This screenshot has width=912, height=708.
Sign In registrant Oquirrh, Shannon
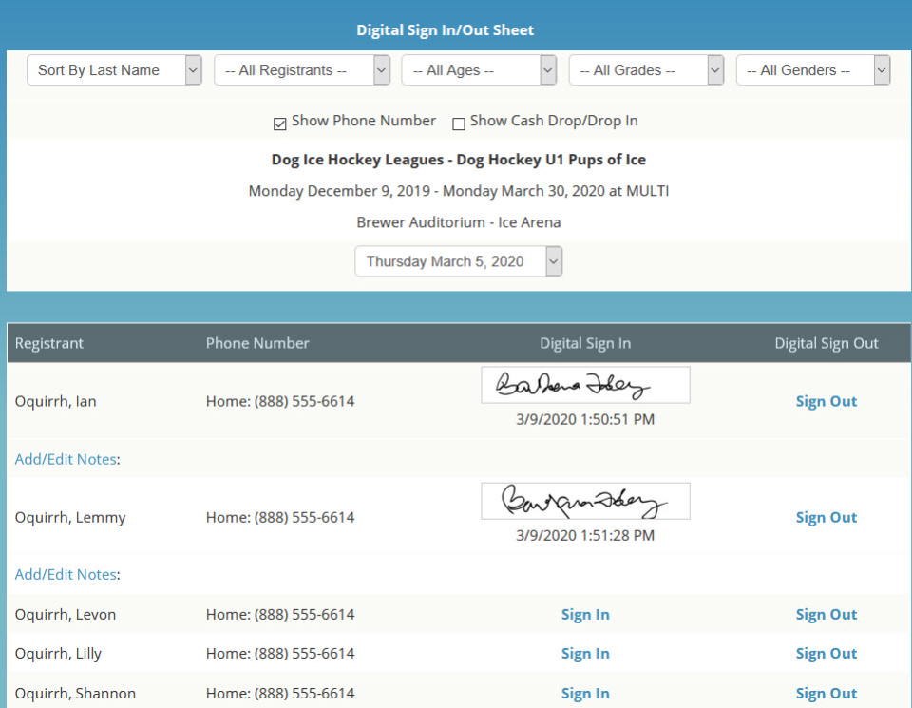584,693
